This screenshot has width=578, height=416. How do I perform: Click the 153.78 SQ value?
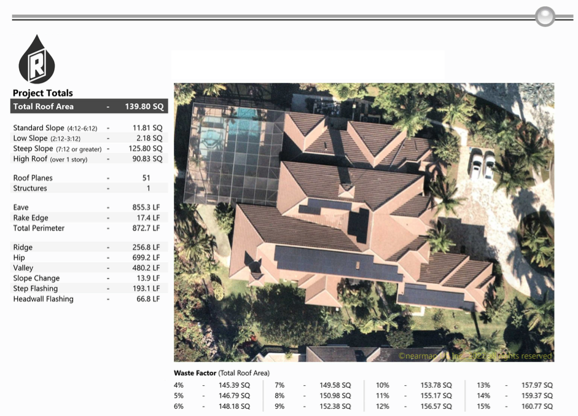pos(436,385)
